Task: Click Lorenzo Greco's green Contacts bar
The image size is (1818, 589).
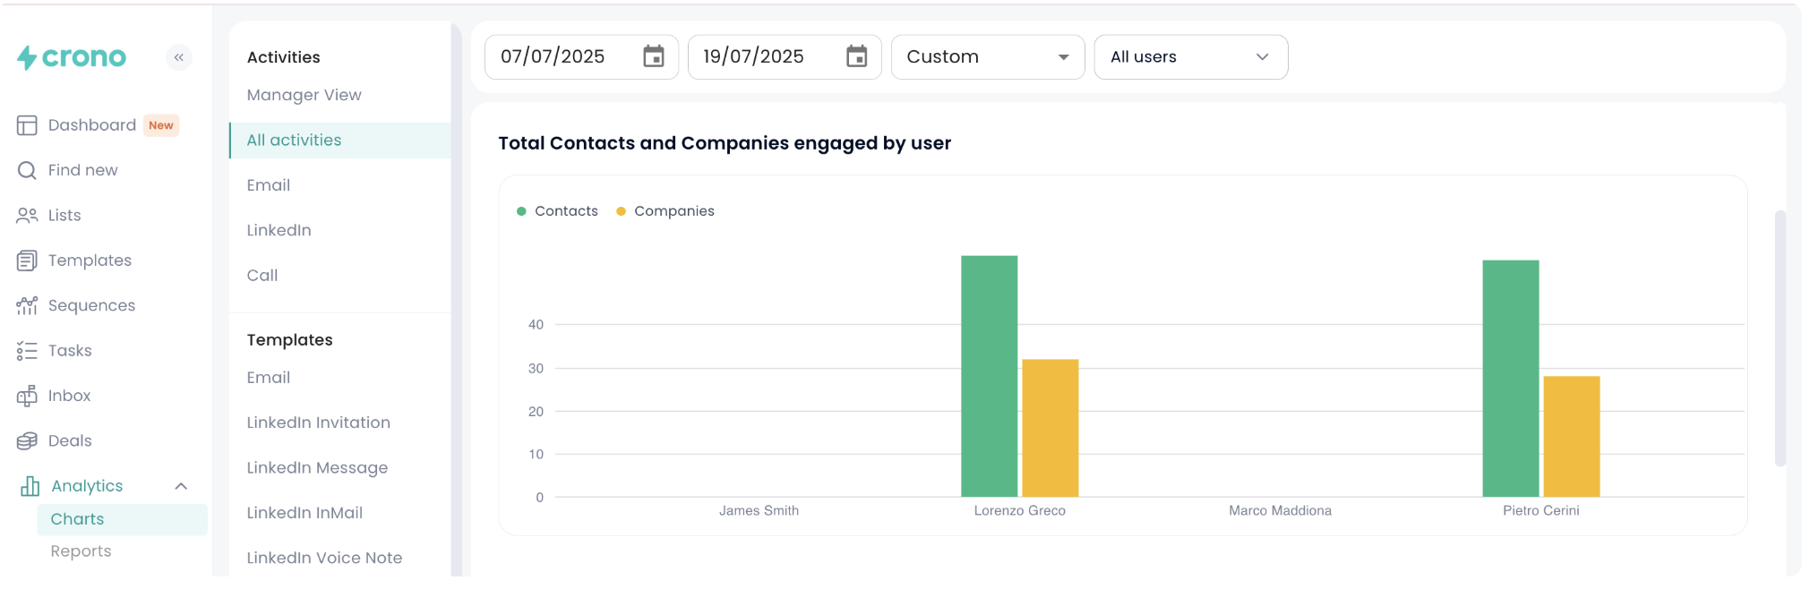Action: [989, 376]
